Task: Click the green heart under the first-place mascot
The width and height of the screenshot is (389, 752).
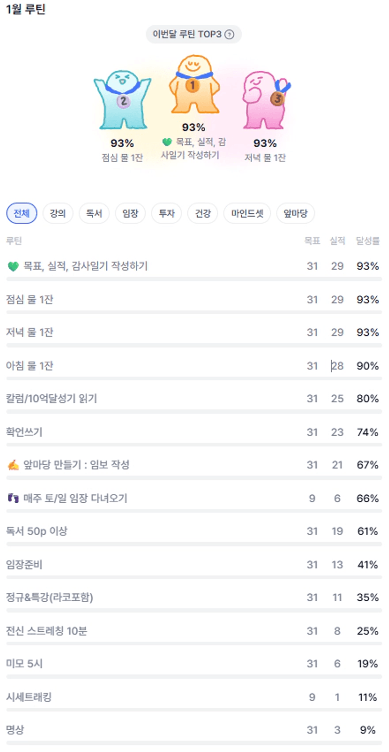Action: (x=167, y=142)
